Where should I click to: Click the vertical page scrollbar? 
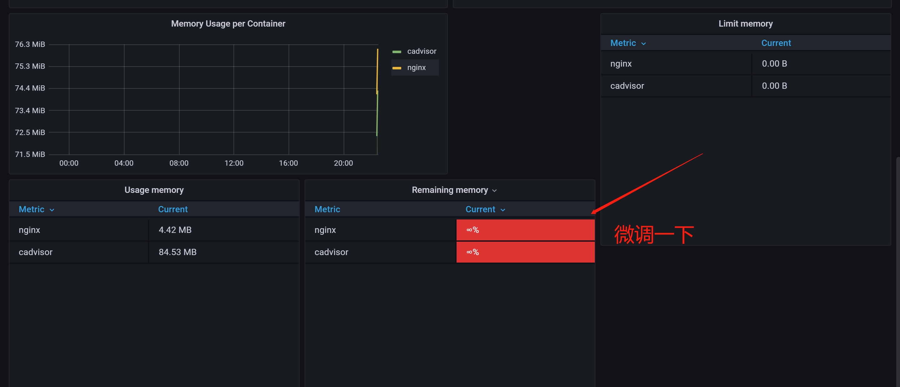897,272
